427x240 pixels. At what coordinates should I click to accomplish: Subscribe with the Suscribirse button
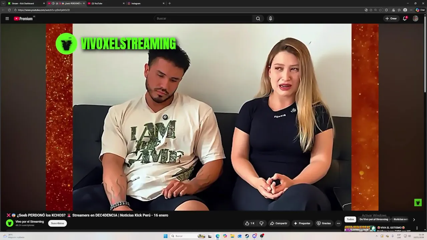(57, 223)
